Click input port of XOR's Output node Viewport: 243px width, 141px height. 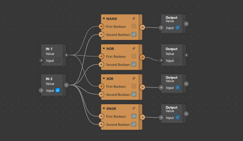click(x=161, y=88)
